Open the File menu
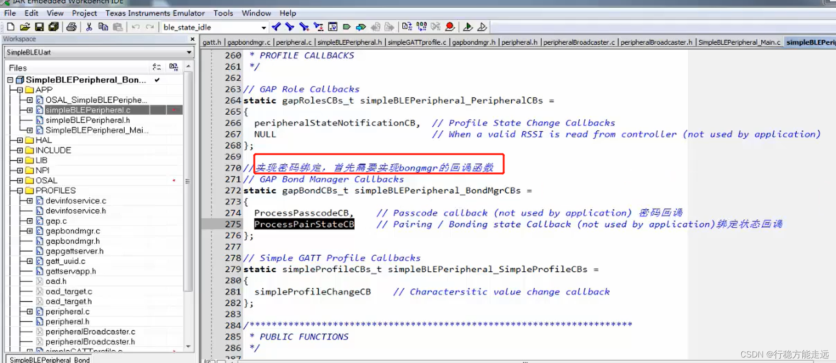This screenshot has width=836, height=363. pyautogui.click(x=10, y=13)
